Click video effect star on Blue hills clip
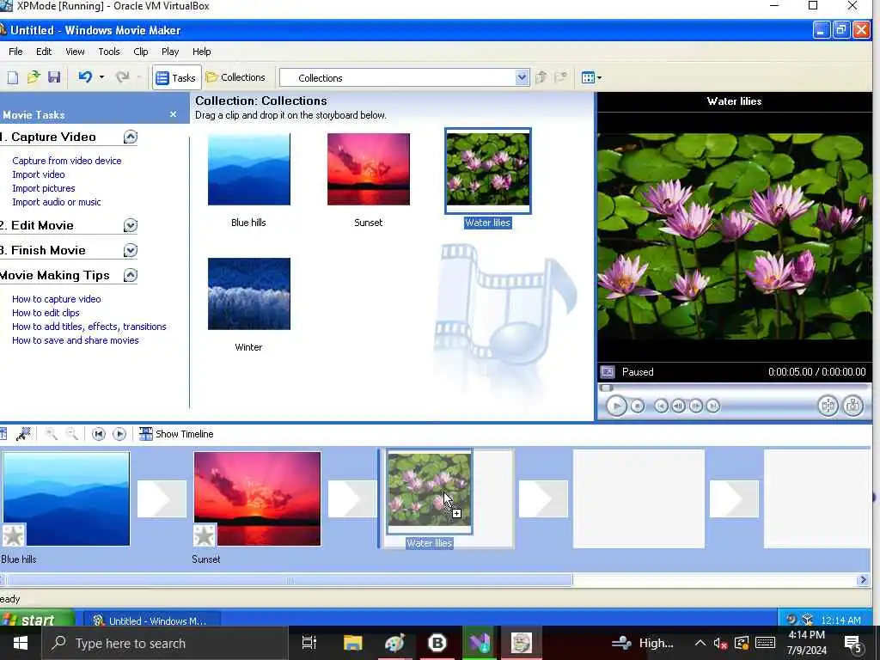880x660 pixels. point(14,535)
